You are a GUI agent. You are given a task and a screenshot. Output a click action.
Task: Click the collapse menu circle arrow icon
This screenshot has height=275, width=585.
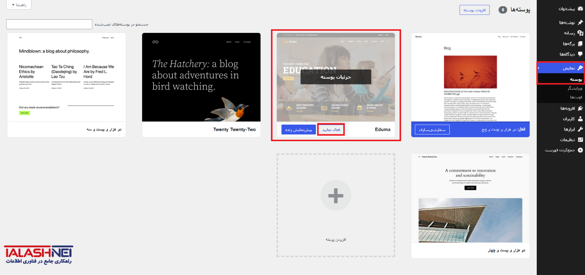[x=580, y=150]
